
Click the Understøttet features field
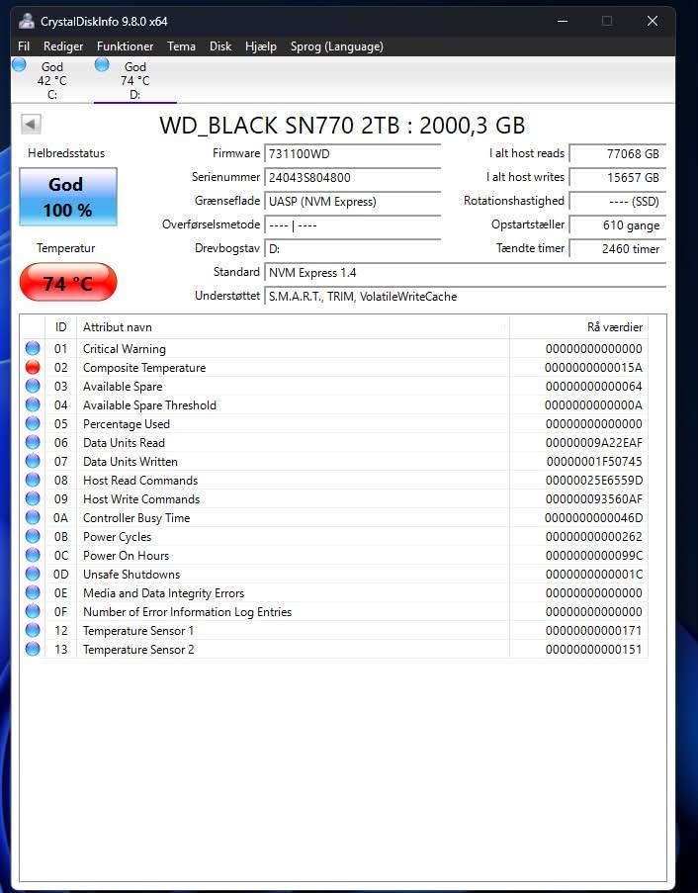(465, 296)
